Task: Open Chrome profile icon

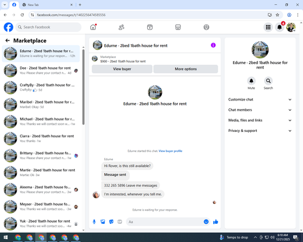Action: (289, 15)
